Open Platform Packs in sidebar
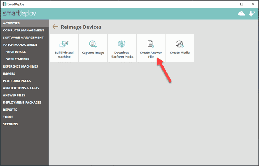Viewport: 259px width, 166px height. pos(25,81)
